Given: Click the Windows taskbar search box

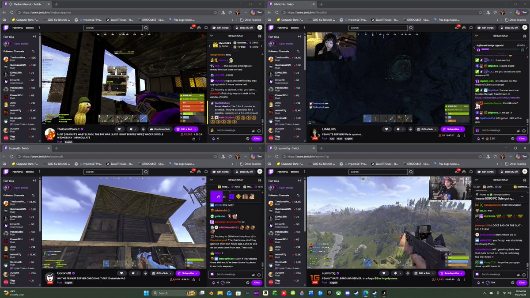Looking at the screenshot, I should point(174,293).
